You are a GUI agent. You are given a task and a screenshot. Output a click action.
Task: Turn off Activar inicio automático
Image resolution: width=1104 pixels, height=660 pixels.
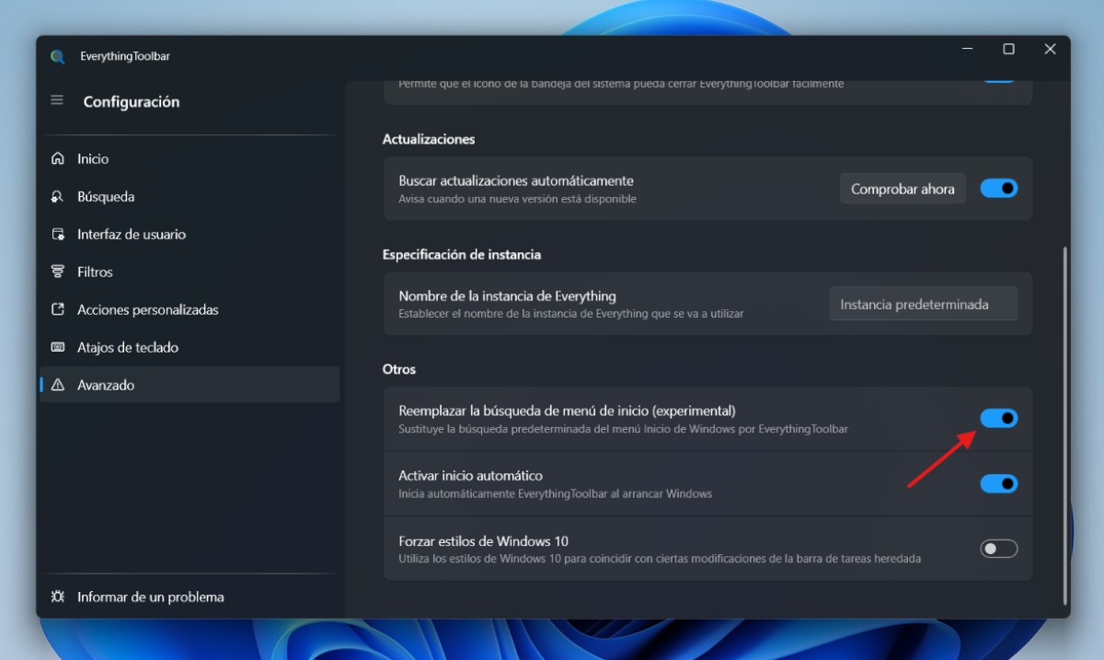point(999,484)
